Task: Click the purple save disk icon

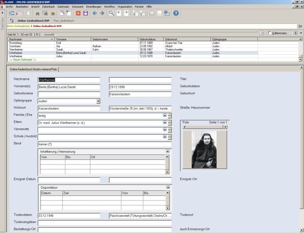Action: (x=86, y=13)
